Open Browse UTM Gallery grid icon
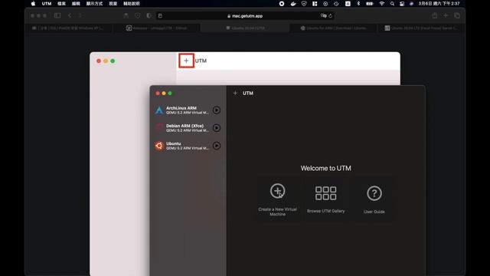The image size is (490, 276). pyautogui.click(x=325, y=193)
